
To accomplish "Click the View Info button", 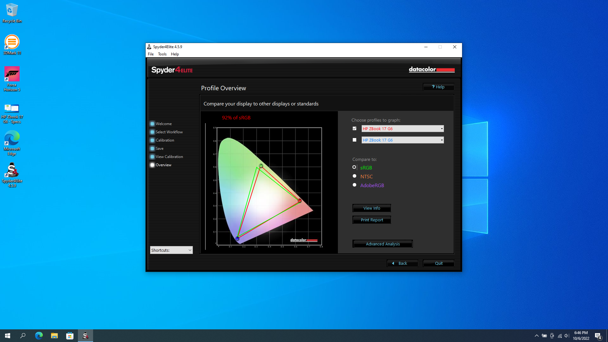I will tap(372, 208).
